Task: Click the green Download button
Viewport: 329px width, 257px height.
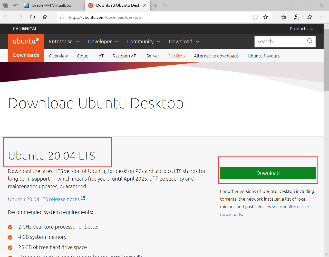Action: (268, 173)
